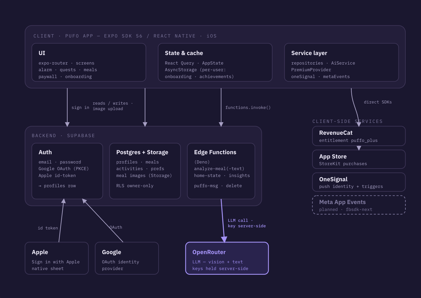This screenshot has height=298, width=421.
Task: Click the RevenueCat service box
Action: point(359,136)
